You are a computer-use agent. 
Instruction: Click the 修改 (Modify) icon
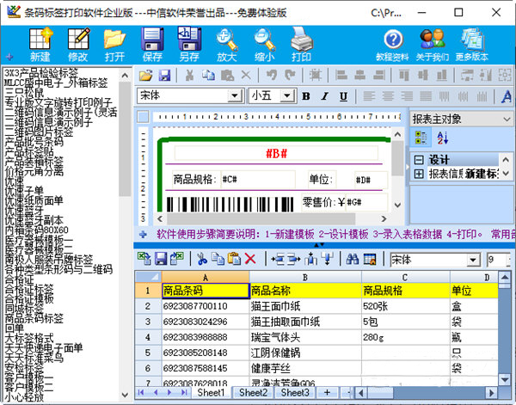78,45
